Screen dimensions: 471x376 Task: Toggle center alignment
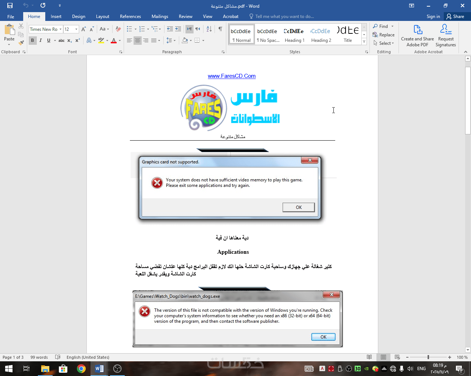[138, 40]
